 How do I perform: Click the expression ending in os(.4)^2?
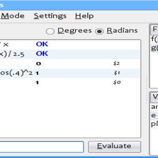16,73
